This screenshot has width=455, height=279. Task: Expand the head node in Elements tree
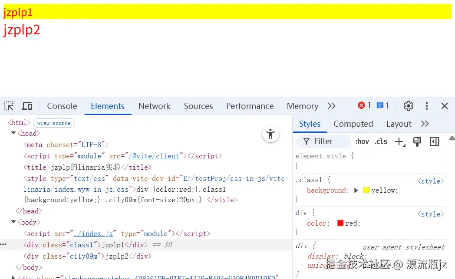pos(13,133)
